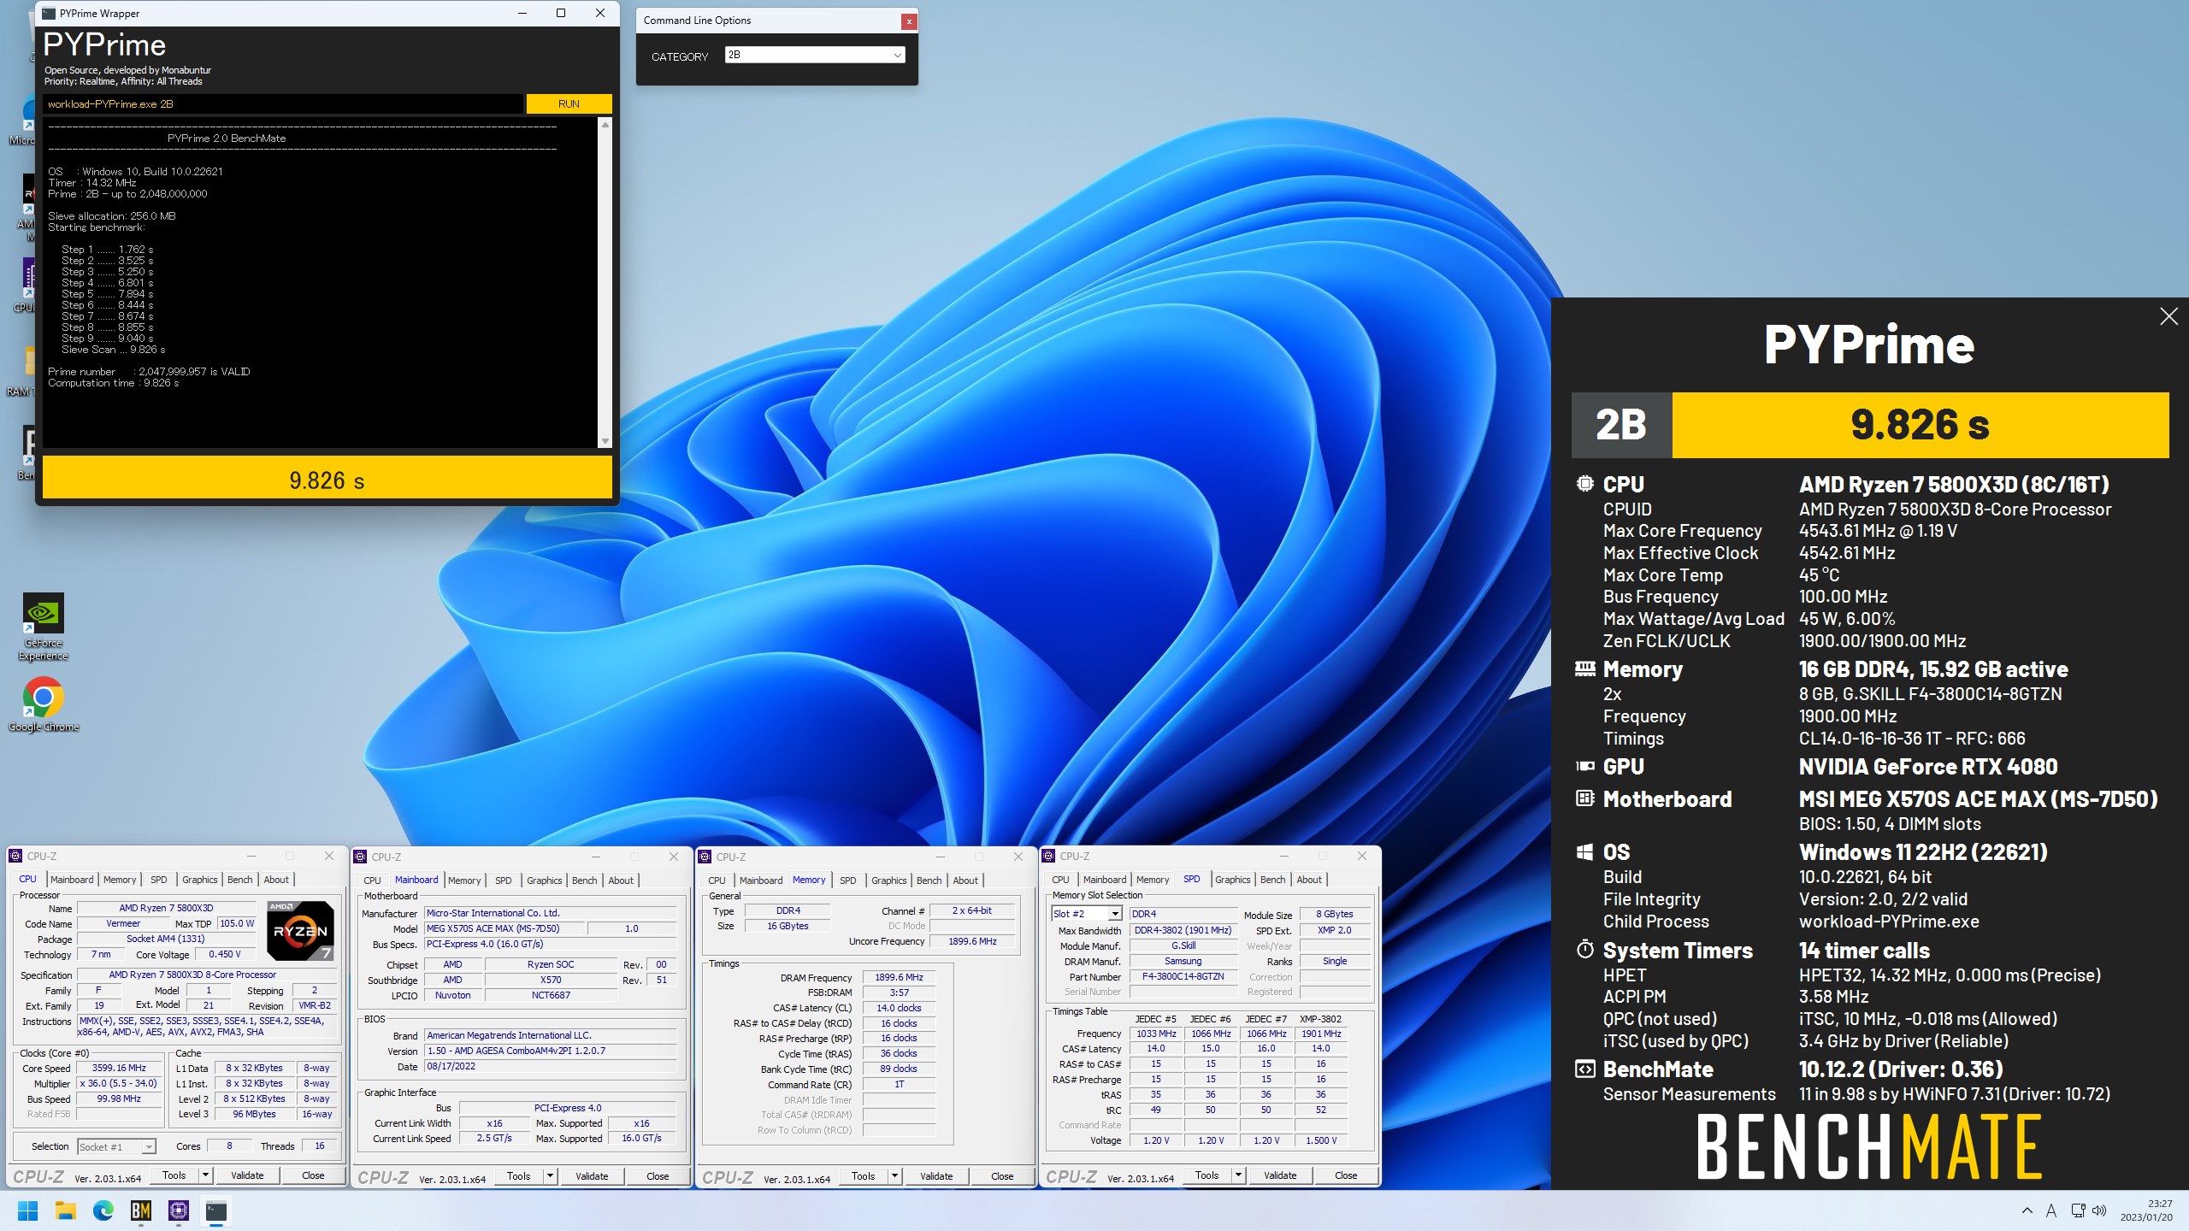Click the workload-PYPrime.exe 2B command field
Image resolution: width=2189 pixels, height=1231 pixels.
coord(283,103)
